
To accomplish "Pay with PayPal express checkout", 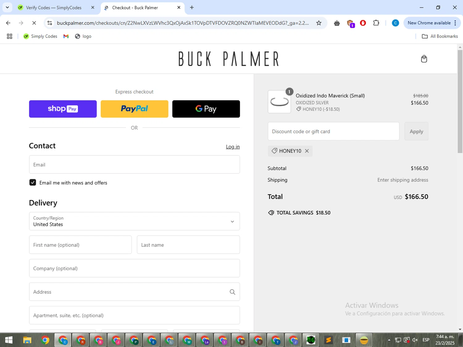I will point(134,109).
